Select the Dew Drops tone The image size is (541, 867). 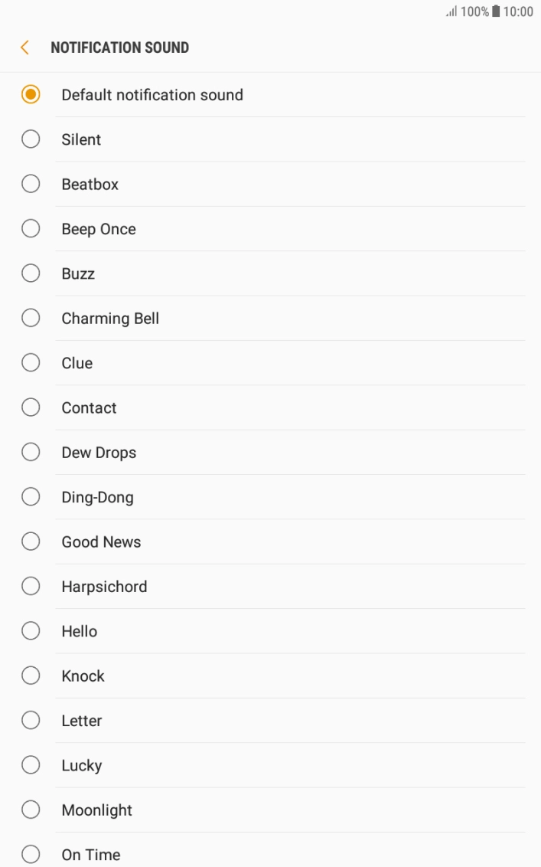[x=99, y=452]
